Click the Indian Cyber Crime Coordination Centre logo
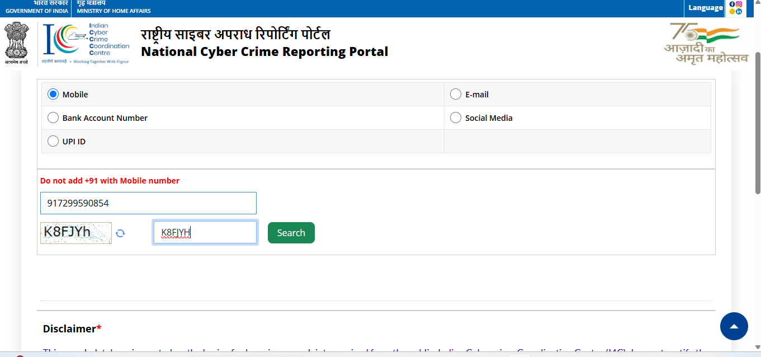761x357 pixels. tap(86, 44)
